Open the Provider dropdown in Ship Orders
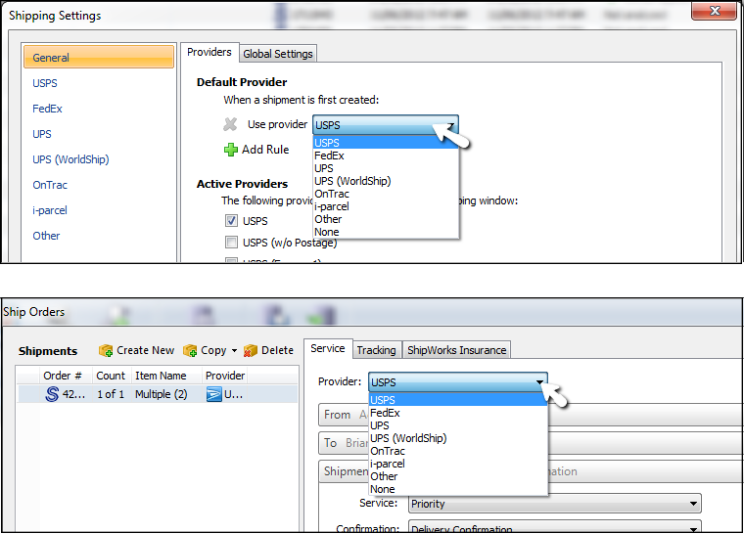Image resolution: width=744 pixels, height=534 pixels. (x=458, y=382)
